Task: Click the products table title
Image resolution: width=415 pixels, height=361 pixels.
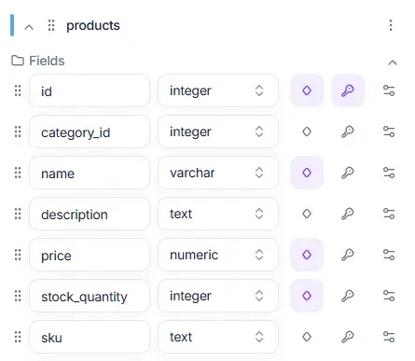Action: click(93, 26)
